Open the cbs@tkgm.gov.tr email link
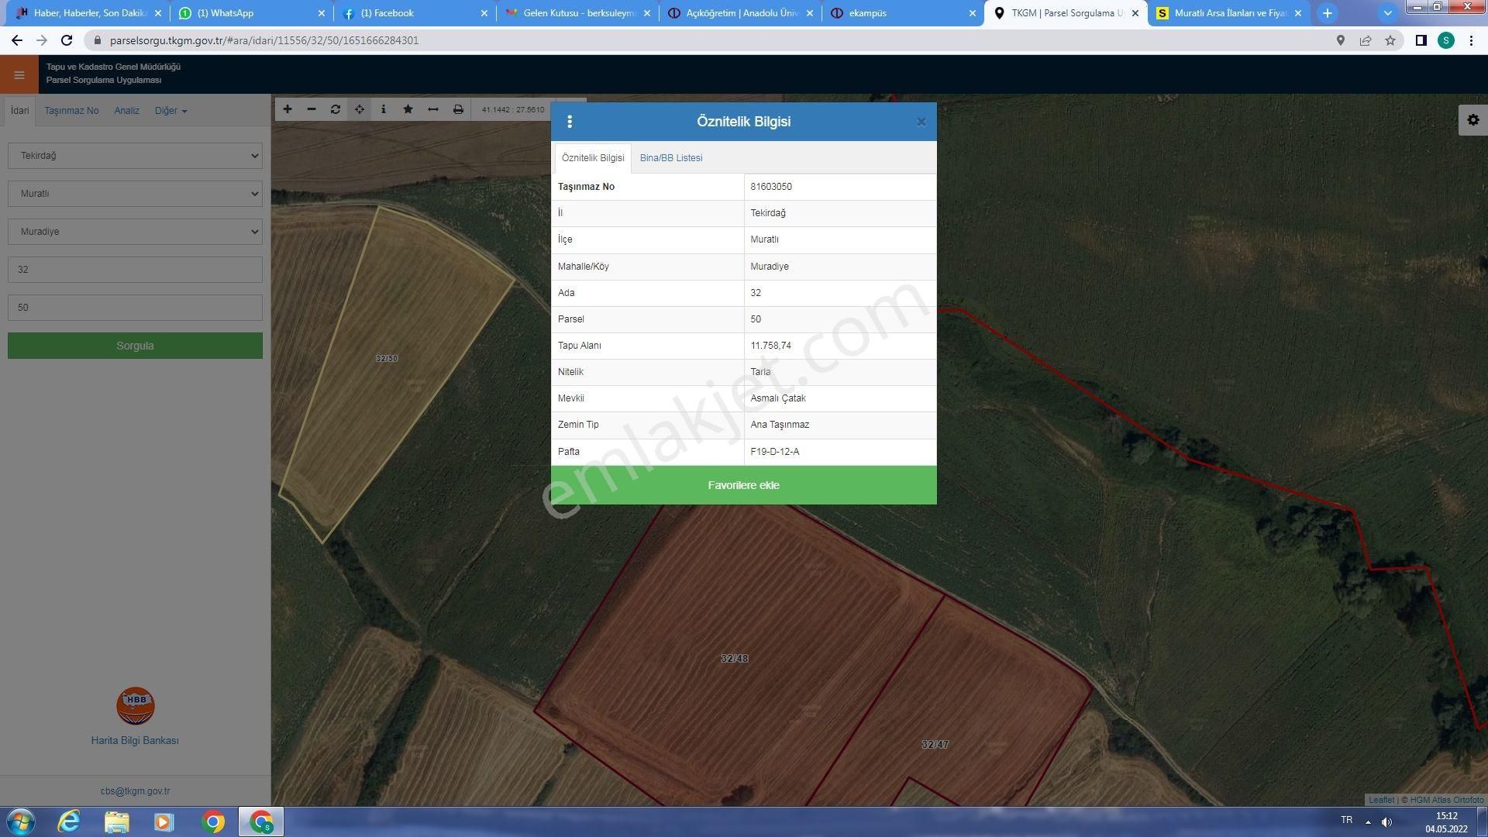 (135, 791)
